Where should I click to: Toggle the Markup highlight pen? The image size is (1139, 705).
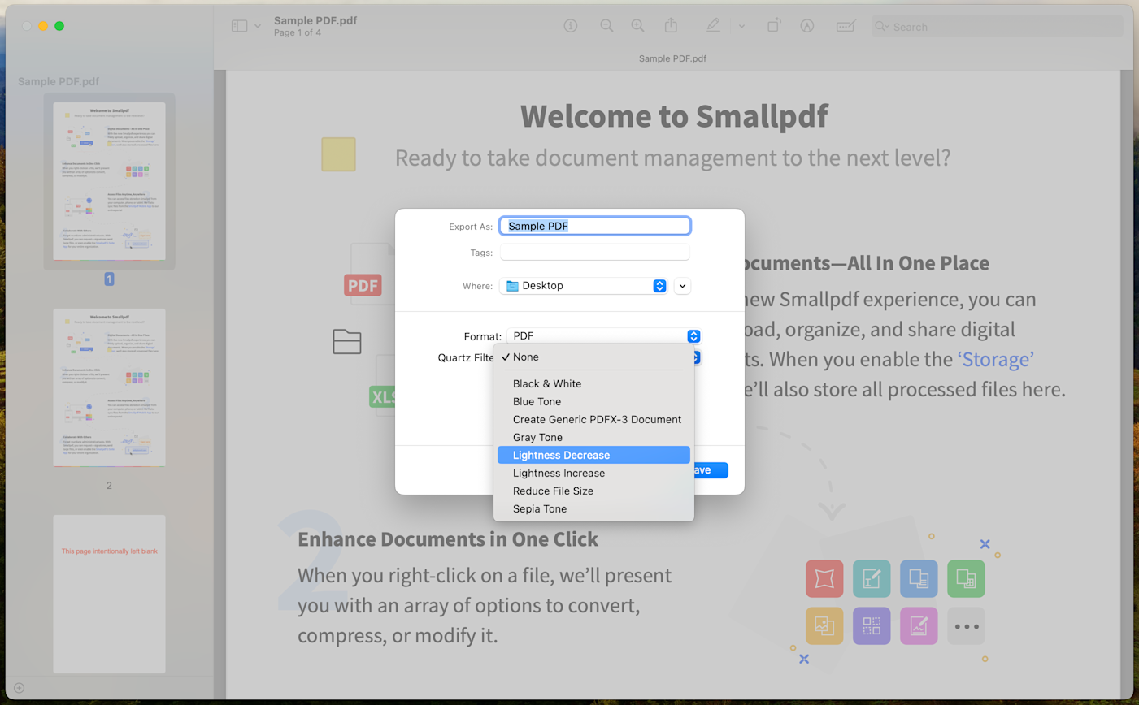pyautogui.click(x=713, y=26)
